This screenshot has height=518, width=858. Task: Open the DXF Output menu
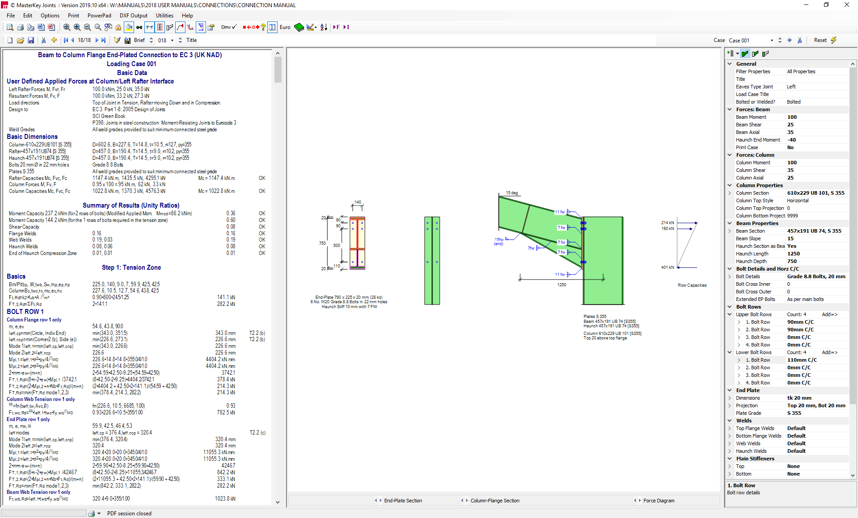(133, 16)
